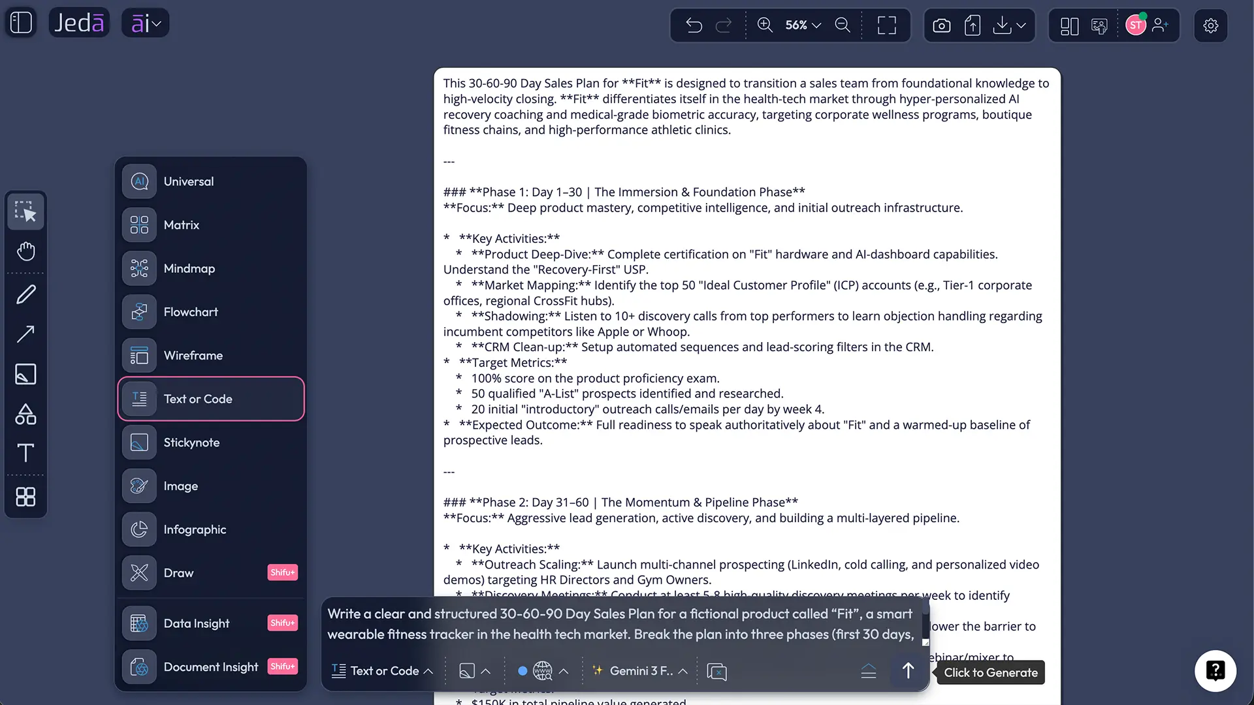Open the shapes tool
The image size is (1254, 705).
coord(25,414)
